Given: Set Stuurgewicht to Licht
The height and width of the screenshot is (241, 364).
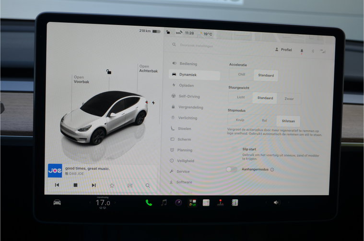Looking at the screenshot, I should 241,97.
